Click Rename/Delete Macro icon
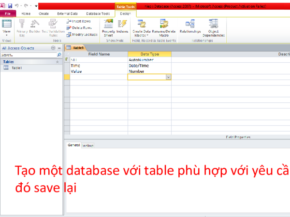The height and width of the screenshot is (217, 290). (163, 24)
